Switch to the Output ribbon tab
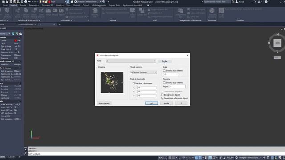285x160 pixels. click(x=85, y=5)
